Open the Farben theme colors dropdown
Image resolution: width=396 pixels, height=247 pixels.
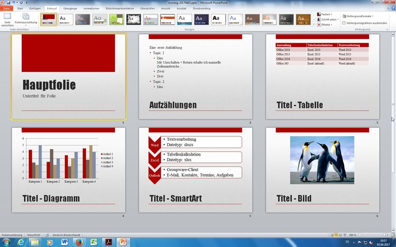[325, 14]
